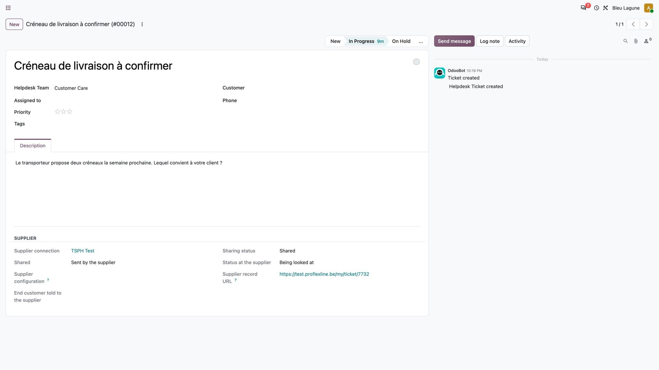Screen dimensions: 659x370
Task: Open the user avatar menu
Action: click(x=648, y=8)
